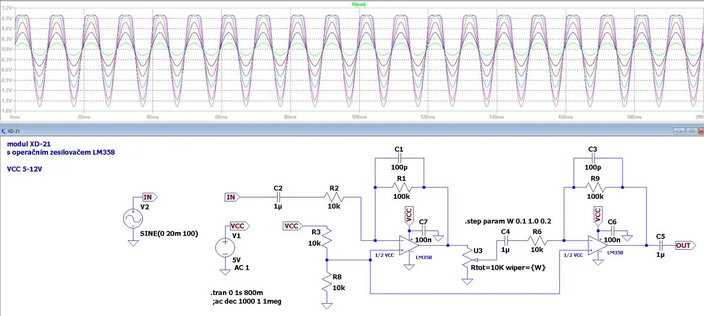Viewport: 704px width, 316px height.
Task: Select the C7 100n decoupling capacitor symbol
Action: pos(423,230)
